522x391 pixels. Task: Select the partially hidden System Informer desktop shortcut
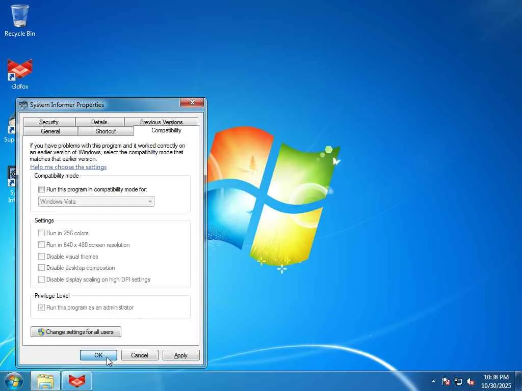(x=12, y=184)
